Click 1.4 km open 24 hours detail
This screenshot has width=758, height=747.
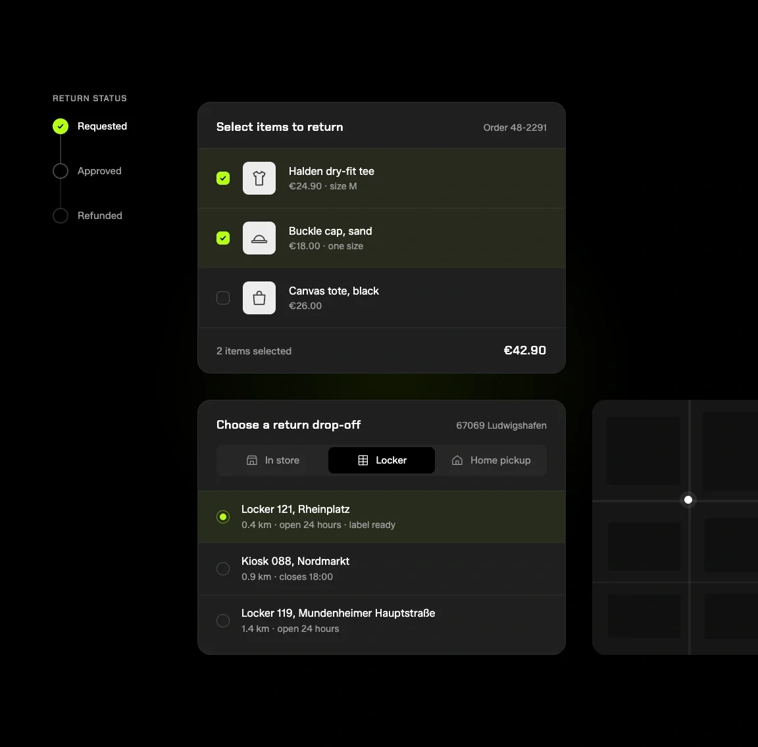click(x=290, y=629)
